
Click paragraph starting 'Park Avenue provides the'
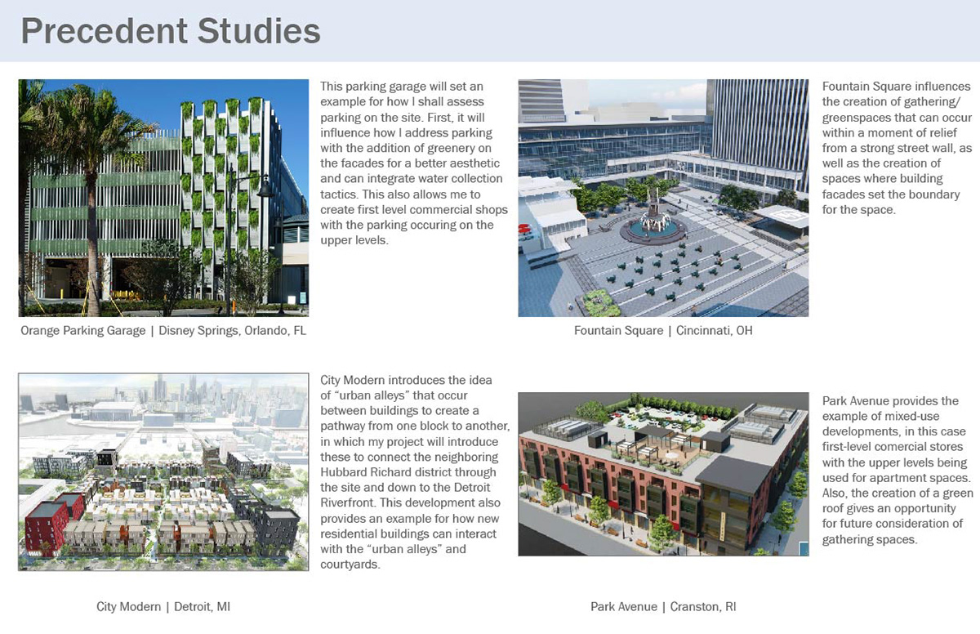pyautogui.click(x=898, y=471)
